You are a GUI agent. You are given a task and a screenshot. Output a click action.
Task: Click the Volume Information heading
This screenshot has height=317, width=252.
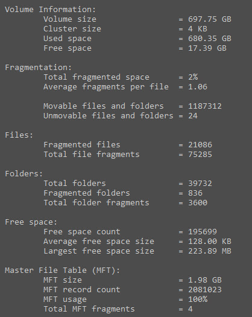tap(50, 10)
